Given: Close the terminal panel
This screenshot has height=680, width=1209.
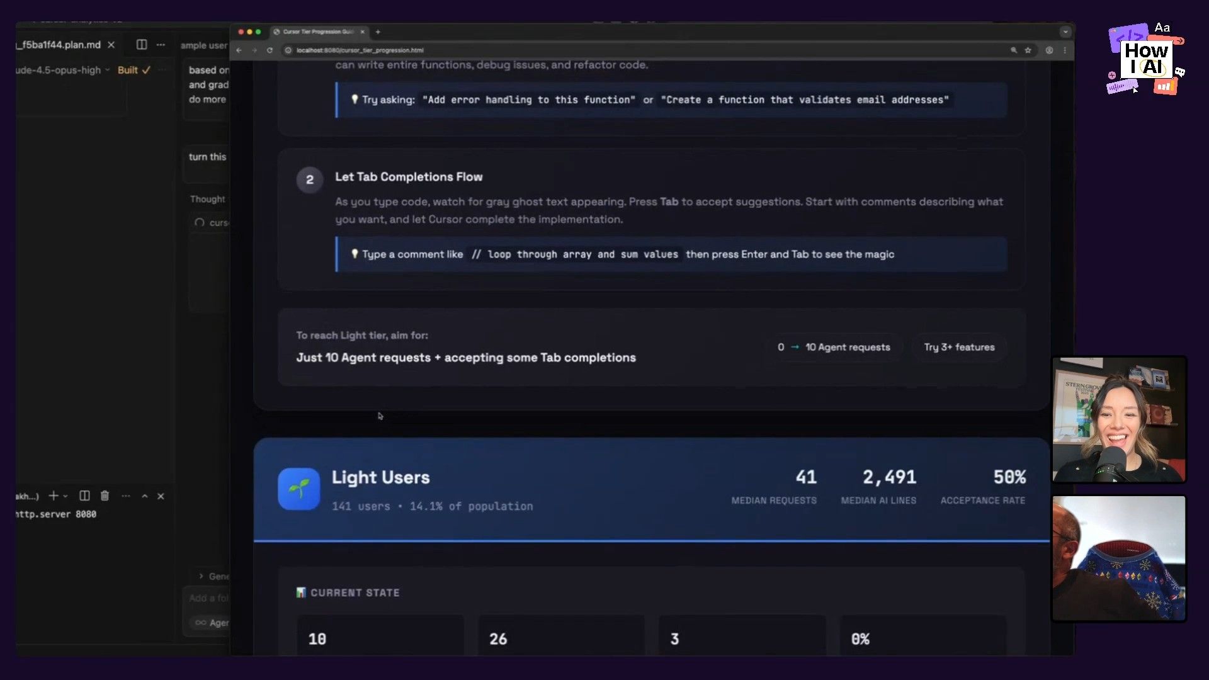Looking at the screenshot, I should [161, 496].
